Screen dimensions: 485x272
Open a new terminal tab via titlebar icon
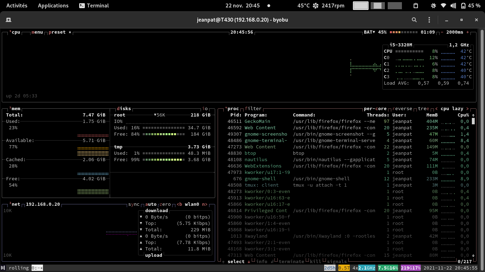click(9, 20)
